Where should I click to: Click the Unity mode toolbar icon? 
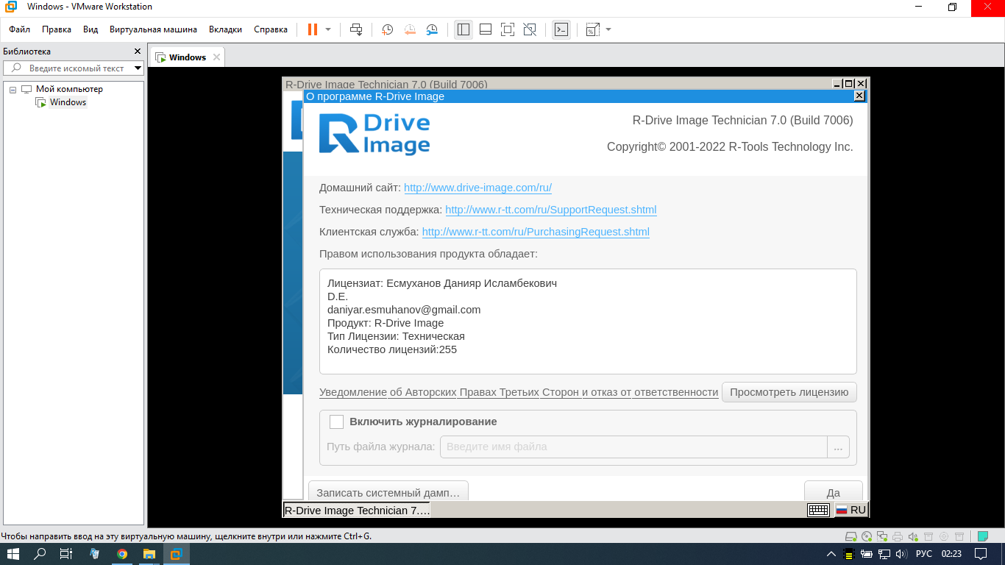tap(530, 29)
